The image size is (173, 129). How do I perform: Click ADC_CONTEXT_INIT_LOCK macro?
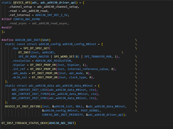[29, 90]
